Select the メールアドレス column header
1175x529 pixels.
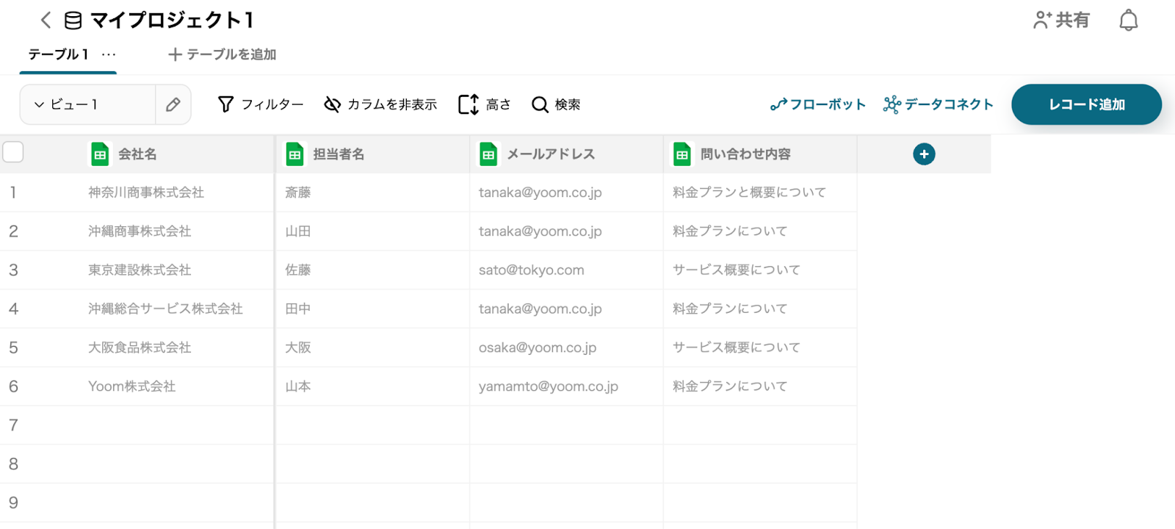point(551,154)
